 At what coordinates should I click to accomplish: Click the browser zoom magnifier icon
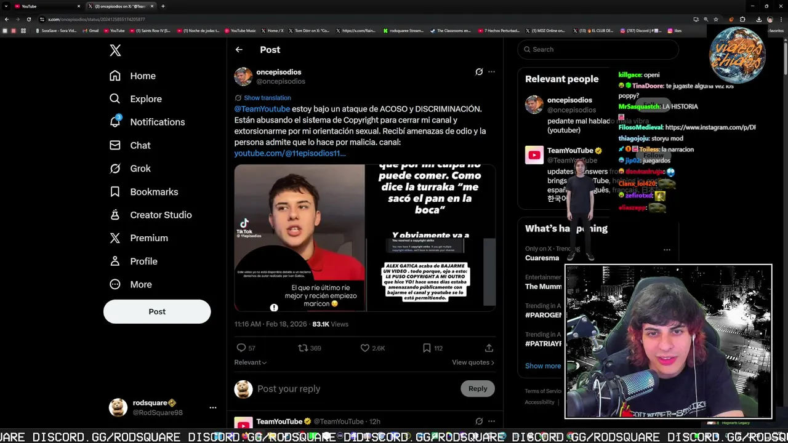[706, 19]
